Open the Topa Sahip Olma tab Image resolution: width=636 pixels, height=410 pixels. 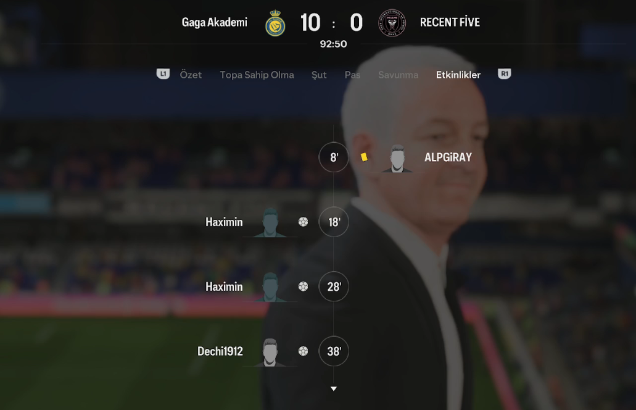[257, 75]
